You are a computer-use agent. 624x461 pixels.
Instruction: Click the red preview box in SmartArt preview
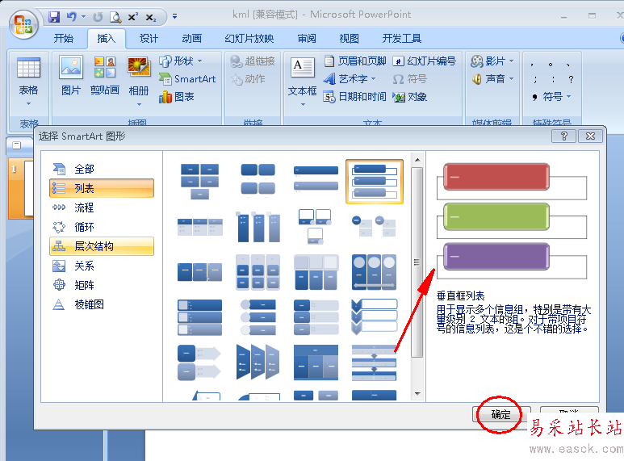click(496, 176)
